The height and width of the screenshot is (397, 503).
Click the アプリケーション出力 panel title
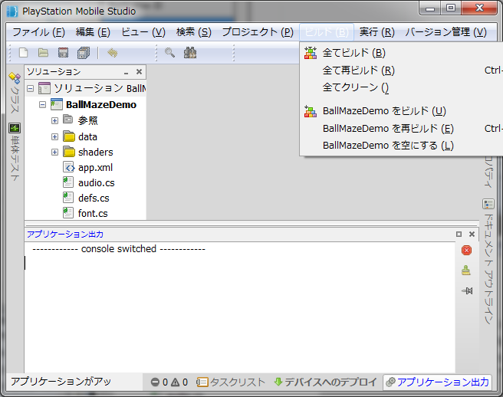pos(65,234)
